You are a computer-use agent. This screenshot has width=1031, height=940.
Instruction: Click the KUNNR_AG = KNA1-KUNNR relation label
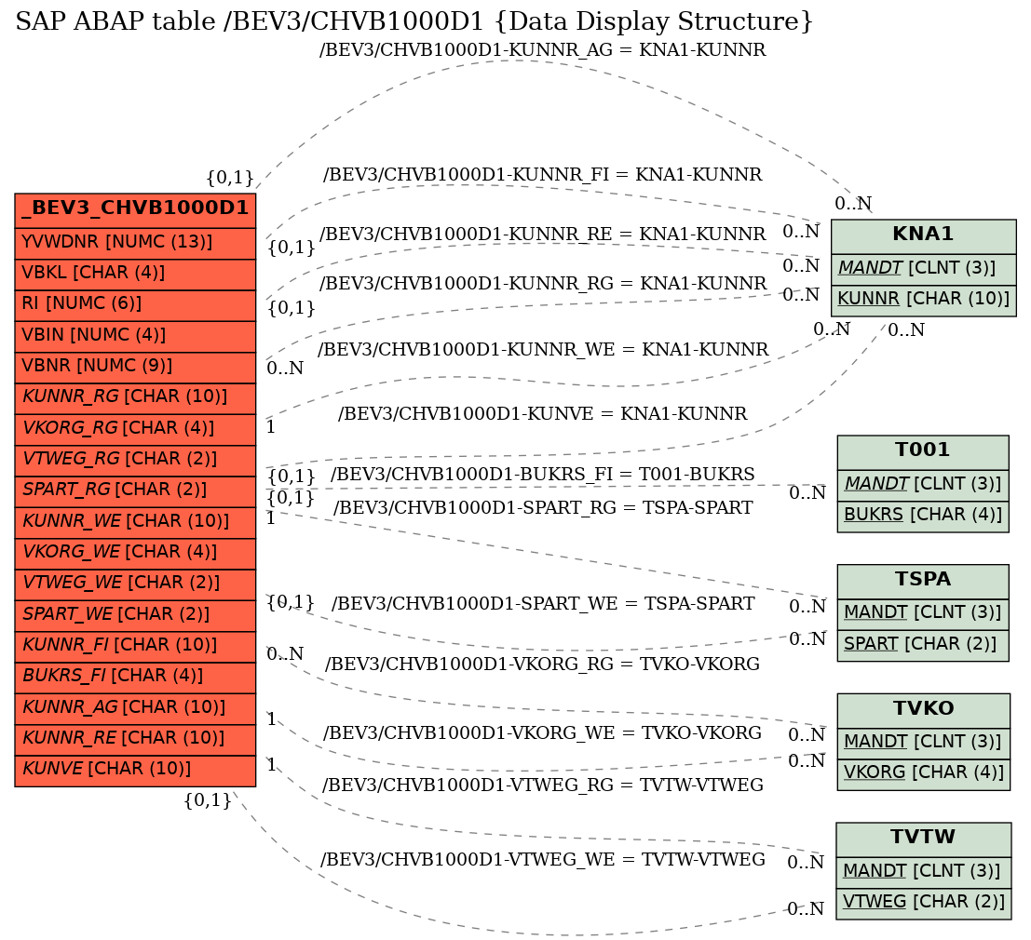[x=542, y=50]
